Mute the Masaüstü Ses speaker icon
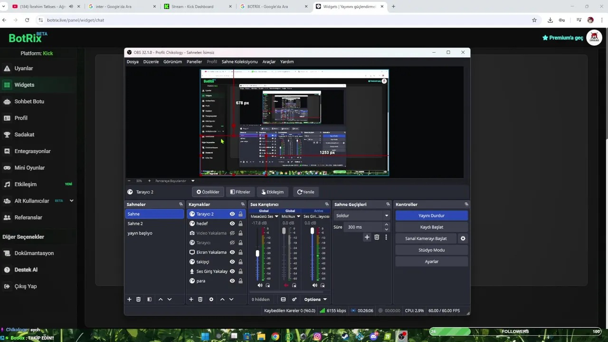 (260, 285)
